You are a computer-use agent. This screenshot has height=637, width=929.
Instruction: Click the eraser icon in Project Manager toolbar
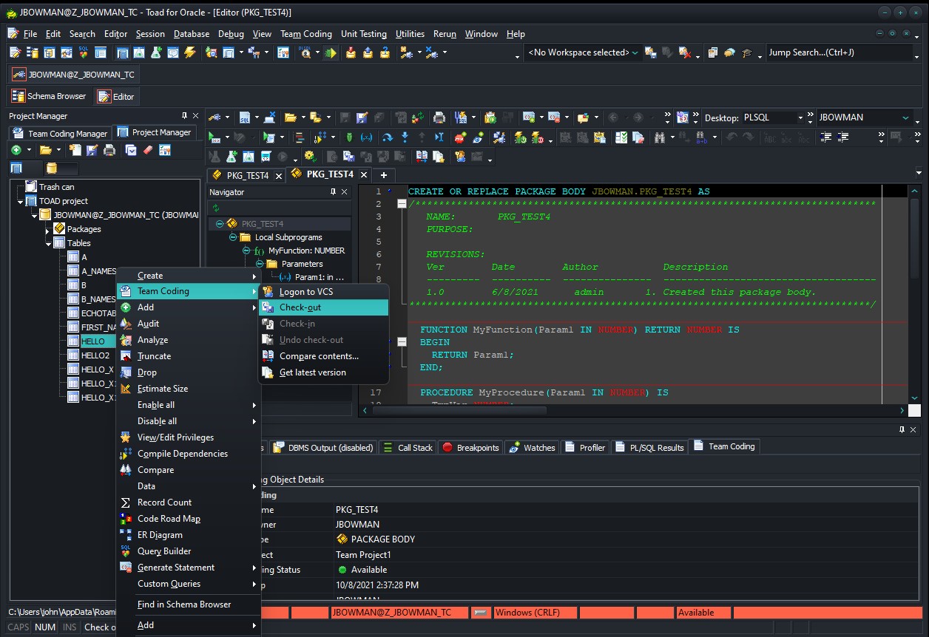click(147, 150)
